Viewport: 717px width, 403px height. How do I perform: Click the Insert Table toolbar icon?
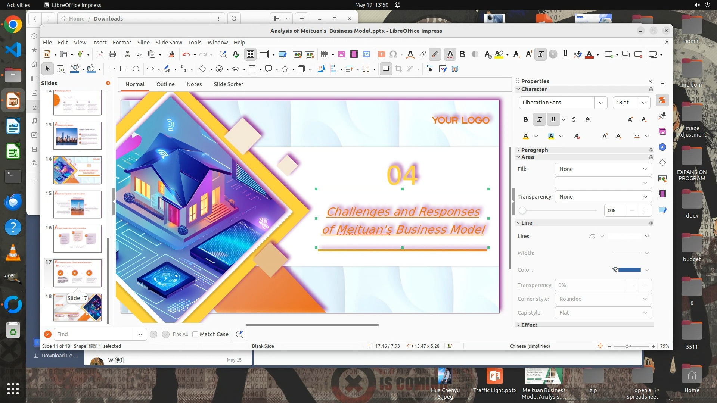coord(324,54)
